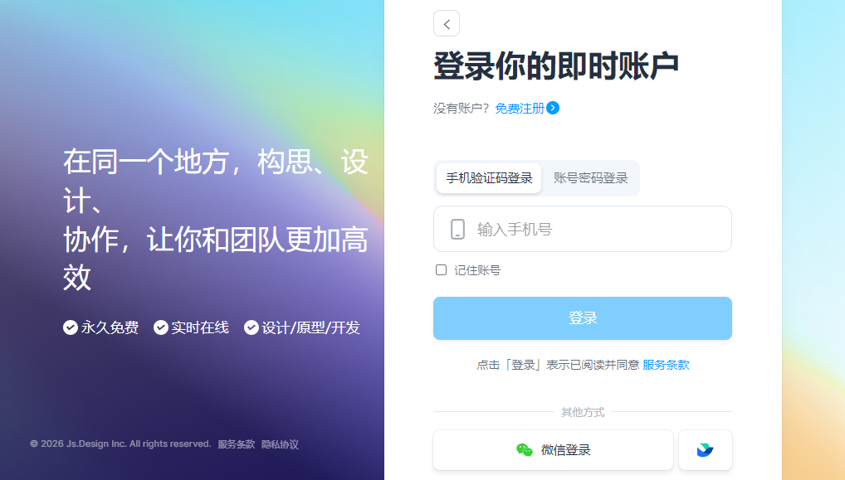Click the checkmark icon beside 设计/原型/开发
Viewport: 845px width, 480px height.
coord(252,327)
